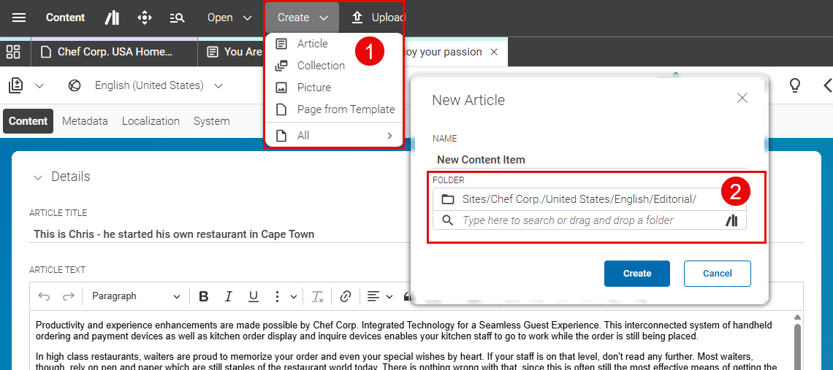Image resolution: width=833 pixels, height=370 pixels.
Task: Expand the alignment options chevron
Action: (389, 296)
